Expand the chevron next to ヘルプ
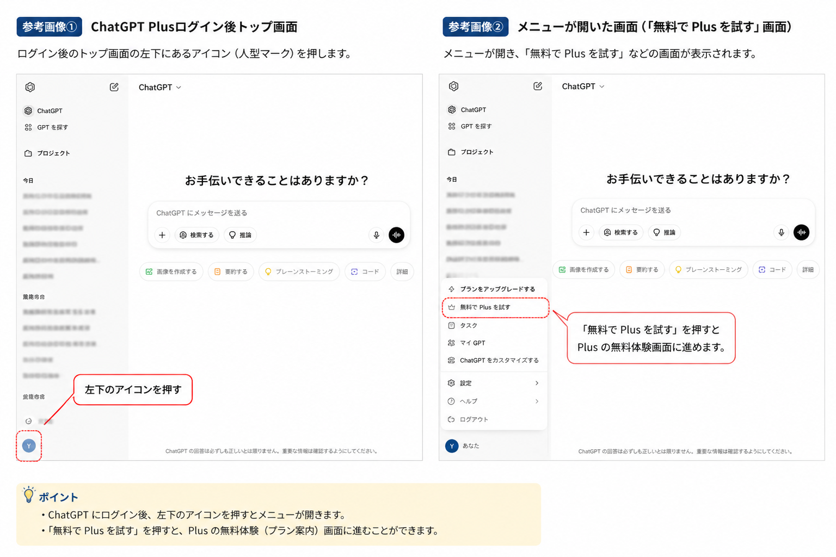 [537, 401]
